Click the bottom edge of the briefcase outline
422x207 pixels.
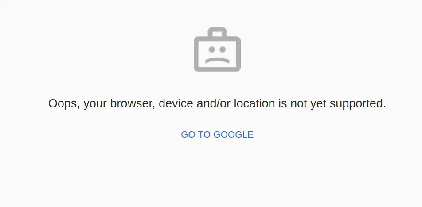217,69
